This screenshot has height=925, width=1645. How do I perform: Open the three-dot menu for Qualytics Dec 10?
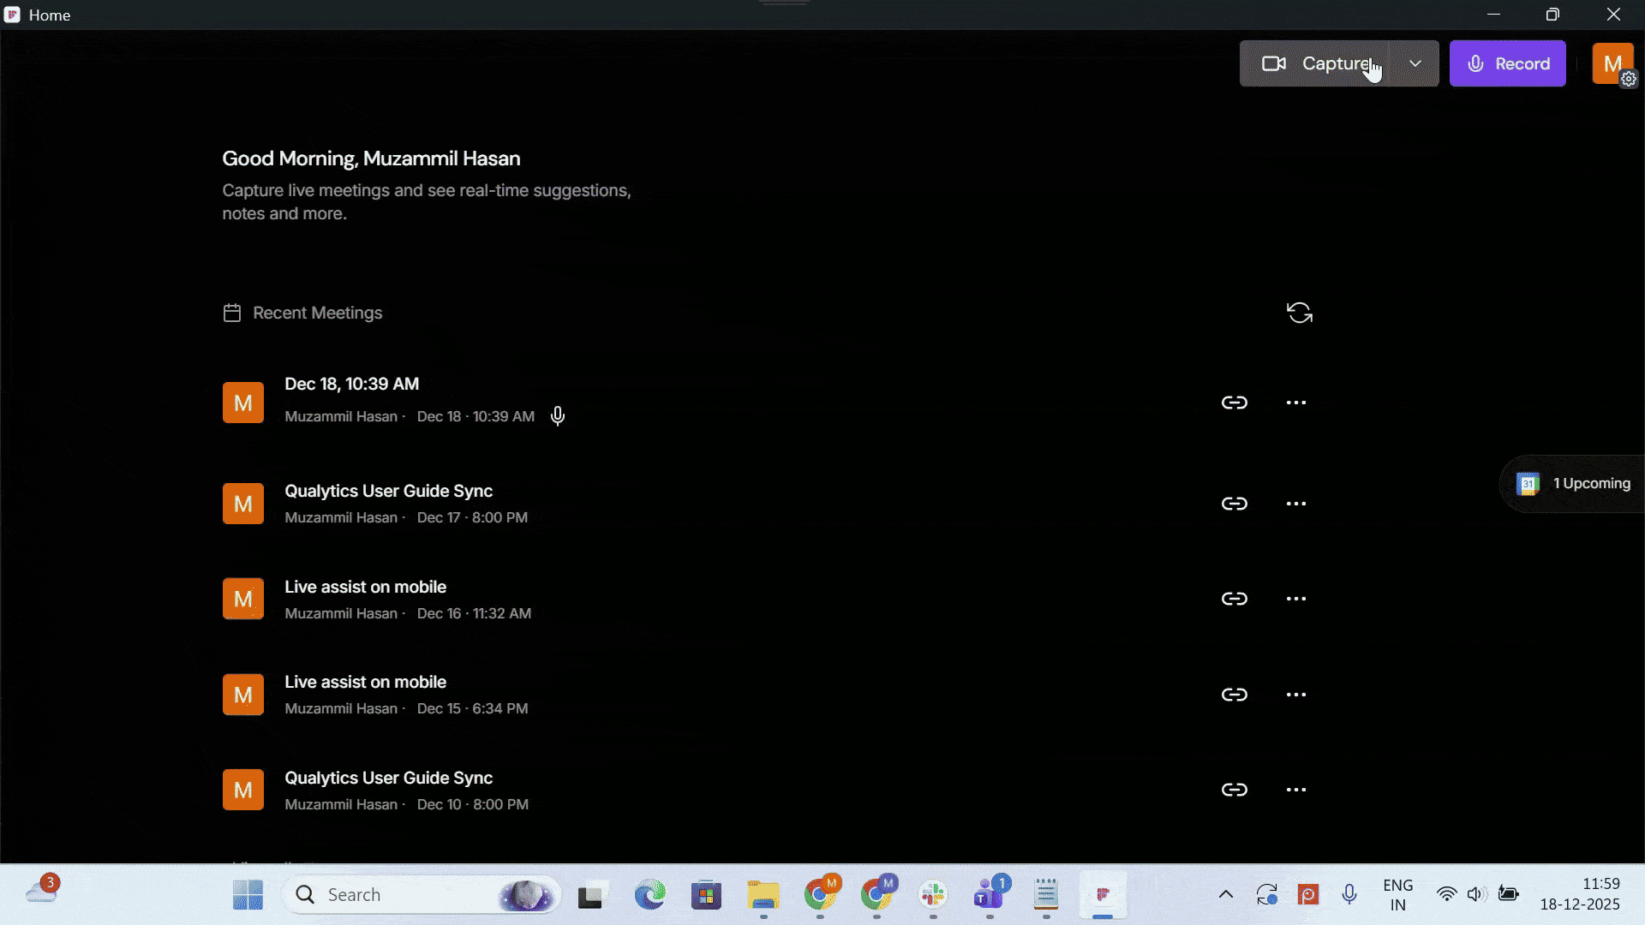pyautogui.click(x=1295, y=789)
